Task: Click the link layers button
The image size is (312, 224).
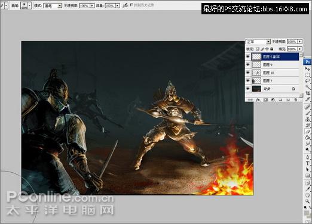Action: pyautogui.click(x=250, y=99)
